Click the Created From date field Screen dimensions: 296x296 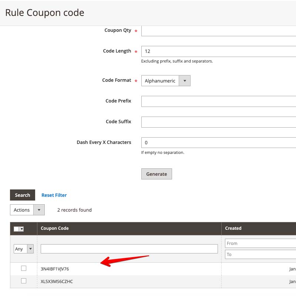coord(260,243)
